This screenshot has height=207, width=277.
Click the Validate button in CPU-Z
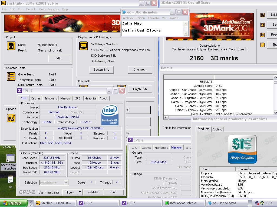93,192
